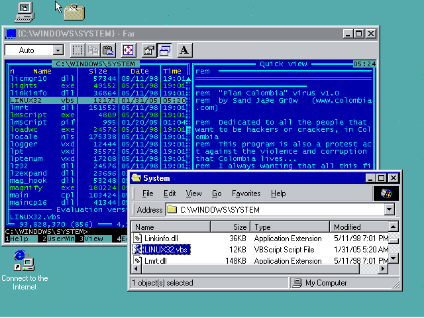The image size is (424, 318).
Task: Select lmscript exe row in Far panel
Action: click(x=98, y=115)
